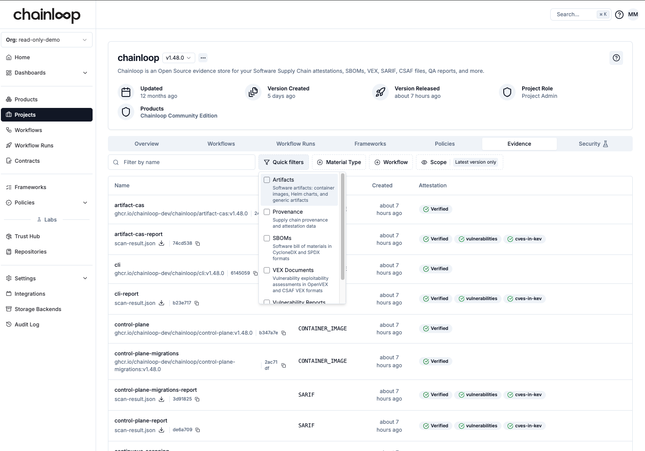Screen dimensions: 645x451
Task: Open the Workflow filter
Action: click(x=391, y=162)
